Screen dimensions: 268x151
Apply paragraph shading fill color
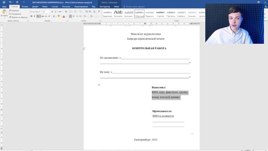pos(91,16)
